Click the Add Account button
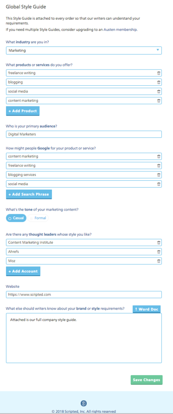Screen dimensions: 173x414 coord(23,271)
